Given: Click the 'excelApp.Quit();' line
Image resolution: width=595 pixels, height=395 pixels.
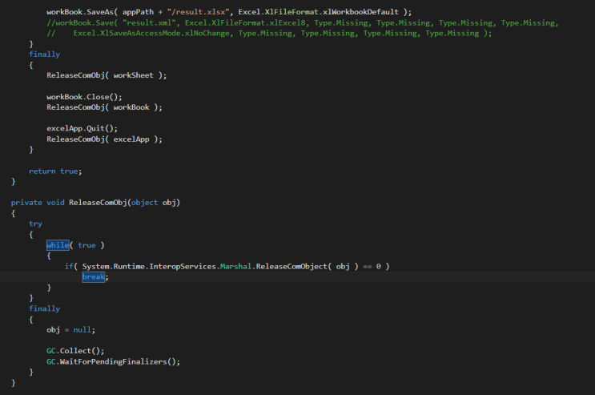Looking at the screenshot, I should coord(82,128).
